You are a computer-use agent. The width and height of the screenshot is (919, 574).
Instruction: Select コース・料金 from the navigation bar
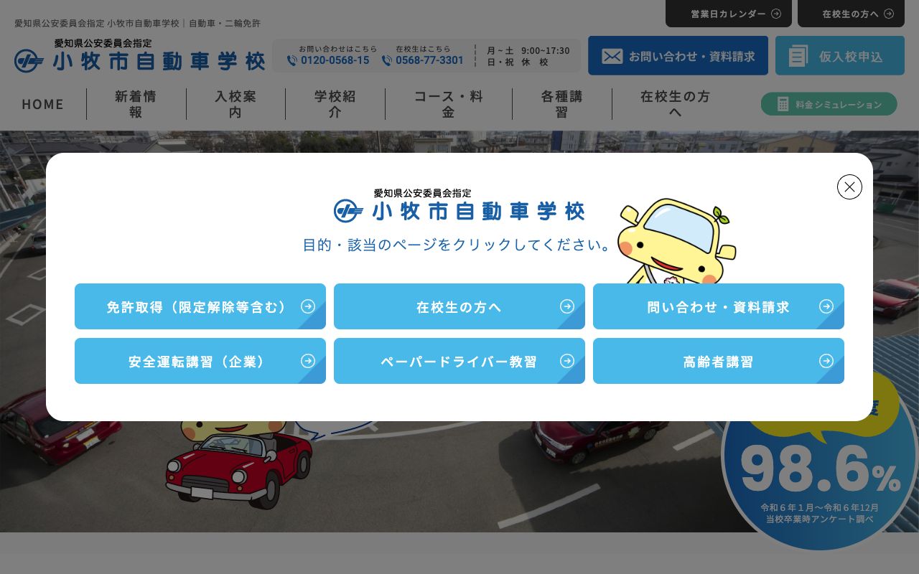tap(449, 104)
